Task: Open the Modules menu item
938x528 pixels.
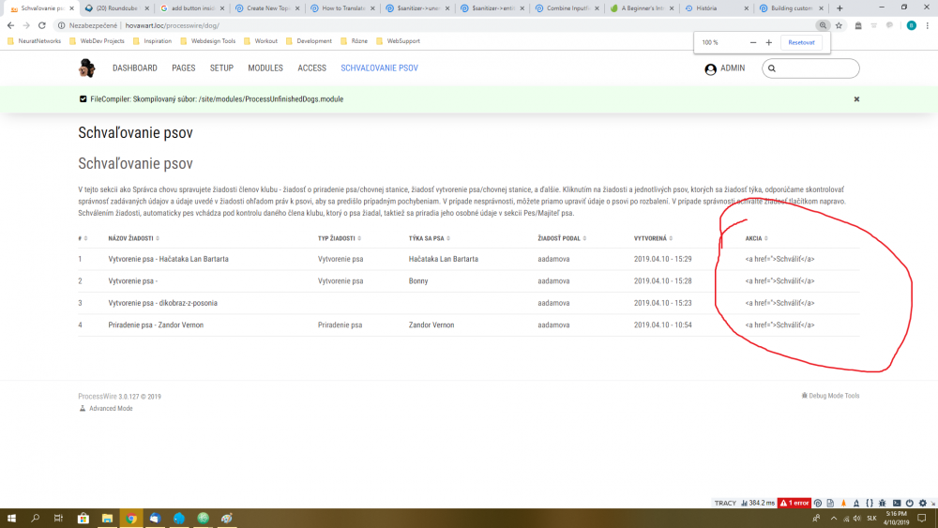Action: point(265,68)
